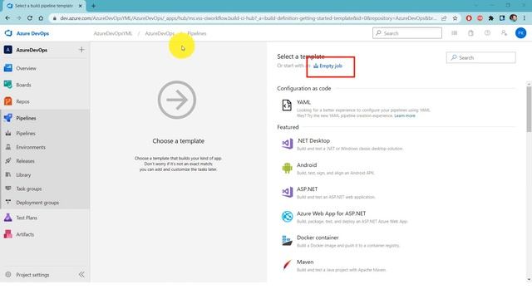Viewport: 532px width, 299px height.
Task: Click the big arrow Choose a template graphic
Action: tap(177, 100)
